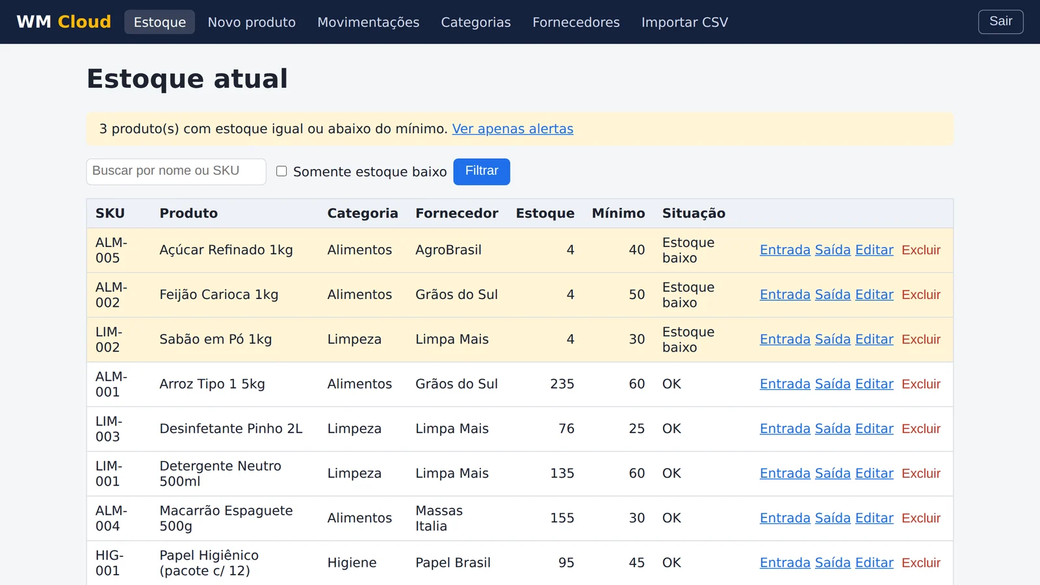Click the Filtrar button
This screenshot has height=585, width=1040.
pyautogui.click(x=482, y=172)
